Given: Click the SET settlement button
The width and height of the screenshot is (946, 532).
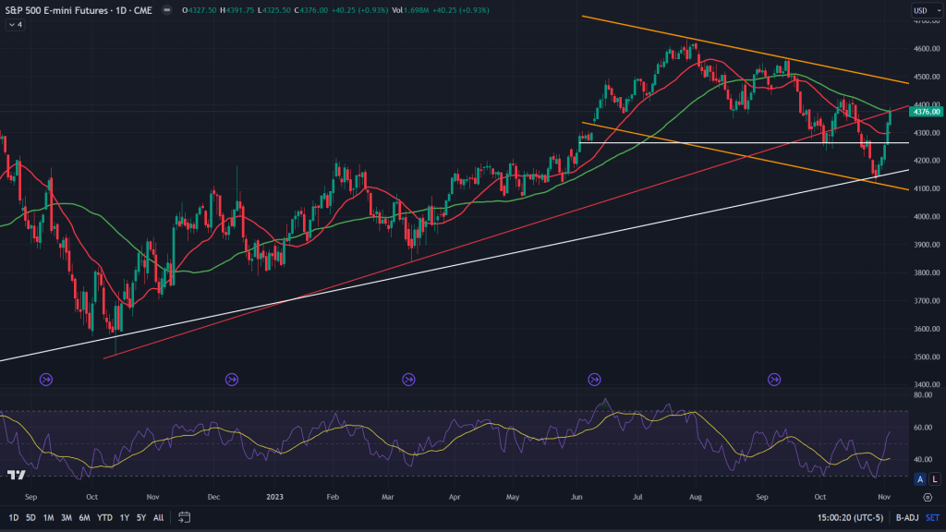Looking at the screenshot, I should (932, 517).
